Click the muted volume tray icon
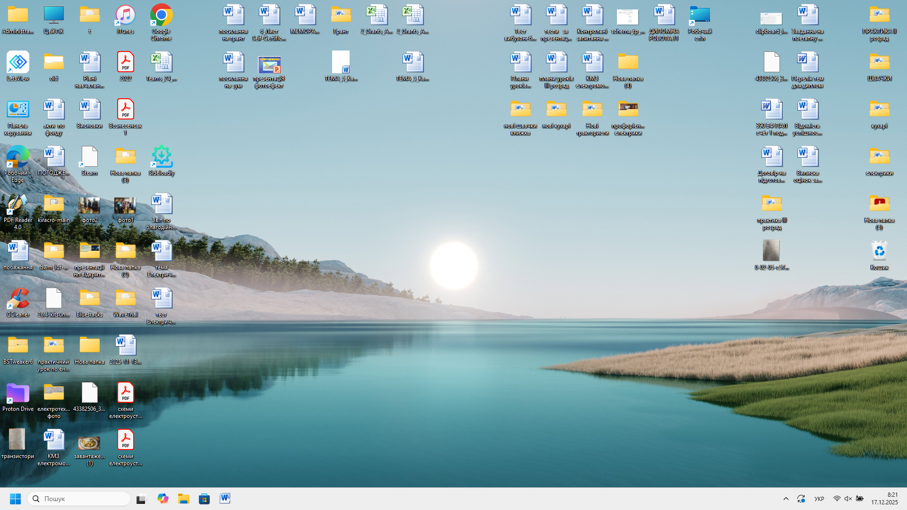907x510 pixels. tap(848, 499)
